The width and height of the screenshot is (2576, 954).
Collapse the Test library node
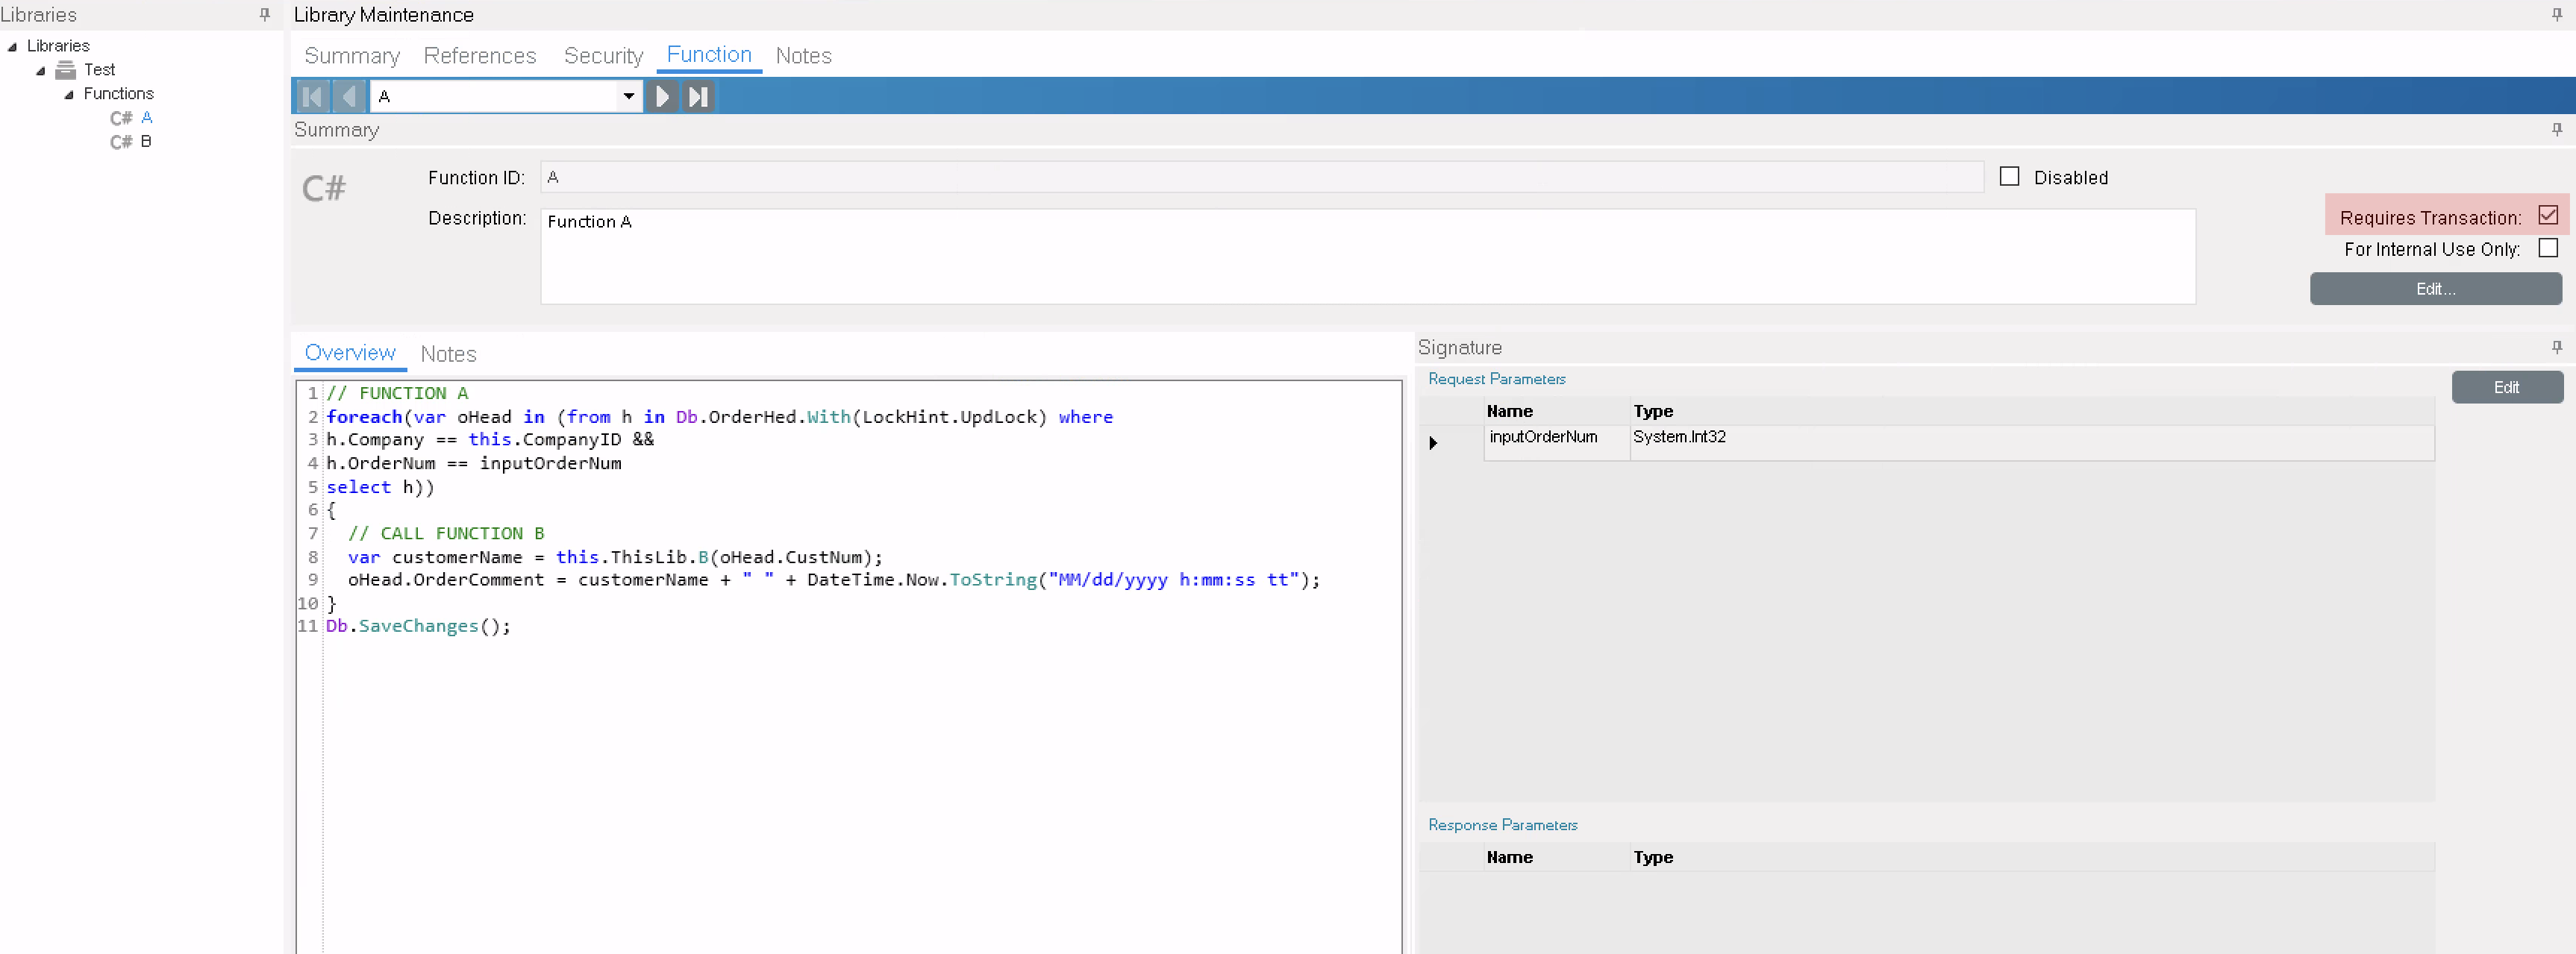click(x=41, y=70)
